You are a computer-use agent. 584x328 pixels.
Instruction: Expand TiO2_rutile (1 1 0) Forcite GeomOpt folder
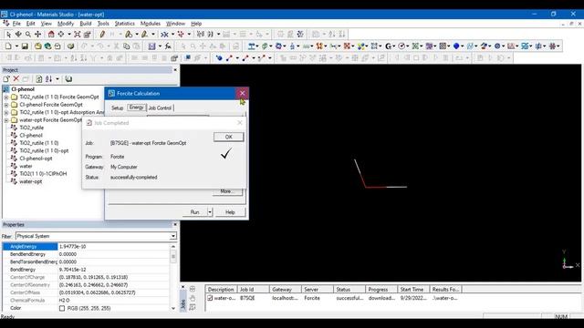6,97
